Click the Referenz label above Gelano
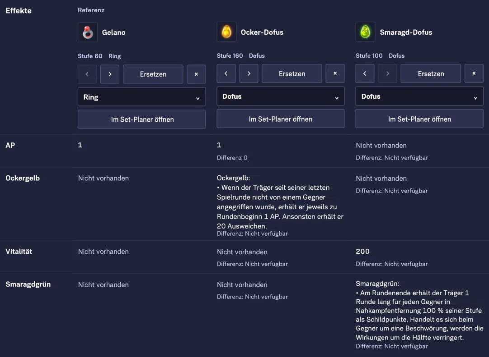This screenshot has height=357, width=489. pos(91,10)
